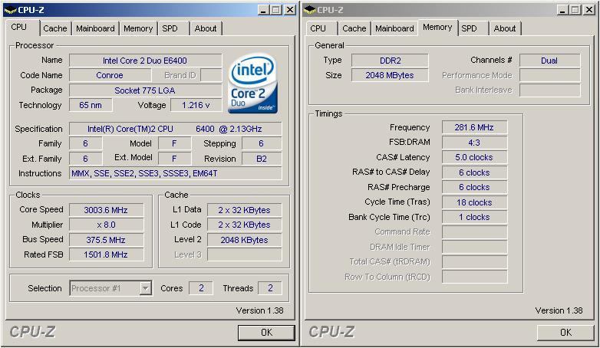Minimize the left CPU-Z window

pyautogui.click(x=262, y=10)
